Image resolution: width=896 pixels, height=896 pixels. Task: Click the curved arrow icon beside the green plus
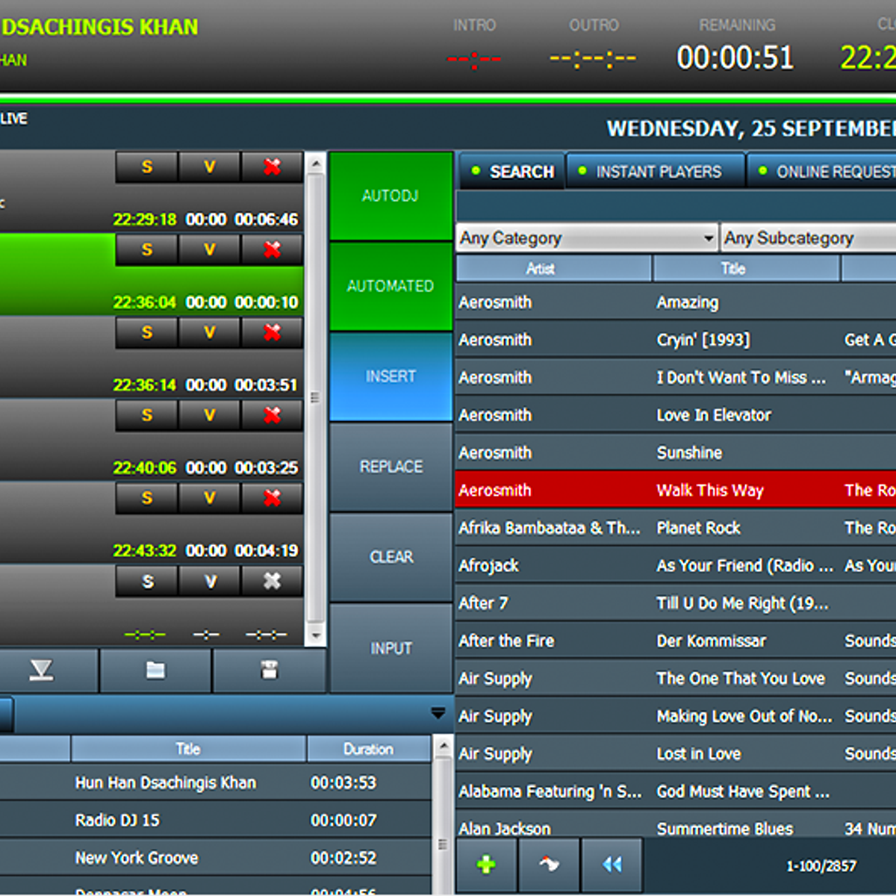tap(549, 865)
